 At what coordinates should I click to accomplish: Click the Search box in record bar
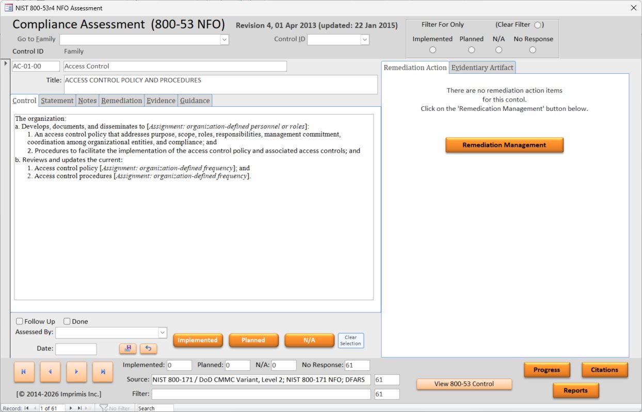155,408
